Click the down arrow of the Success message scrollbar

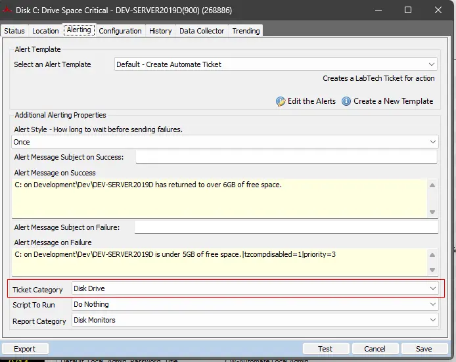pos(432,212)
